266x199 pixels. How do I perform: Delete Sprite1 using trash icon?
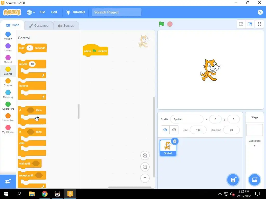[175, 141]
